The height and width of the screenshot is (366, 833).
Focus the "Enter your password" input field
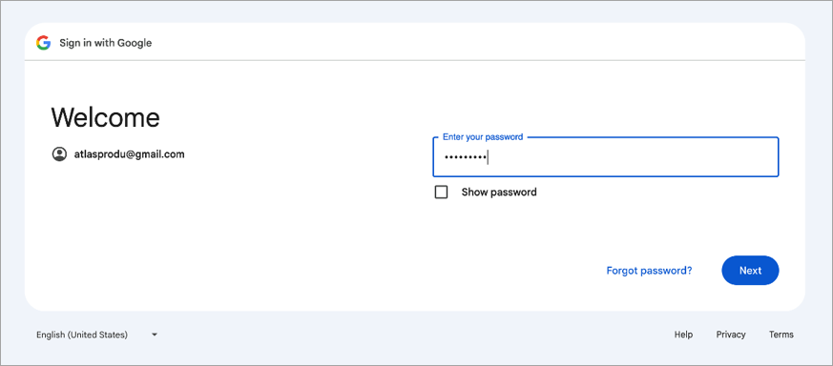pos(606,157)
